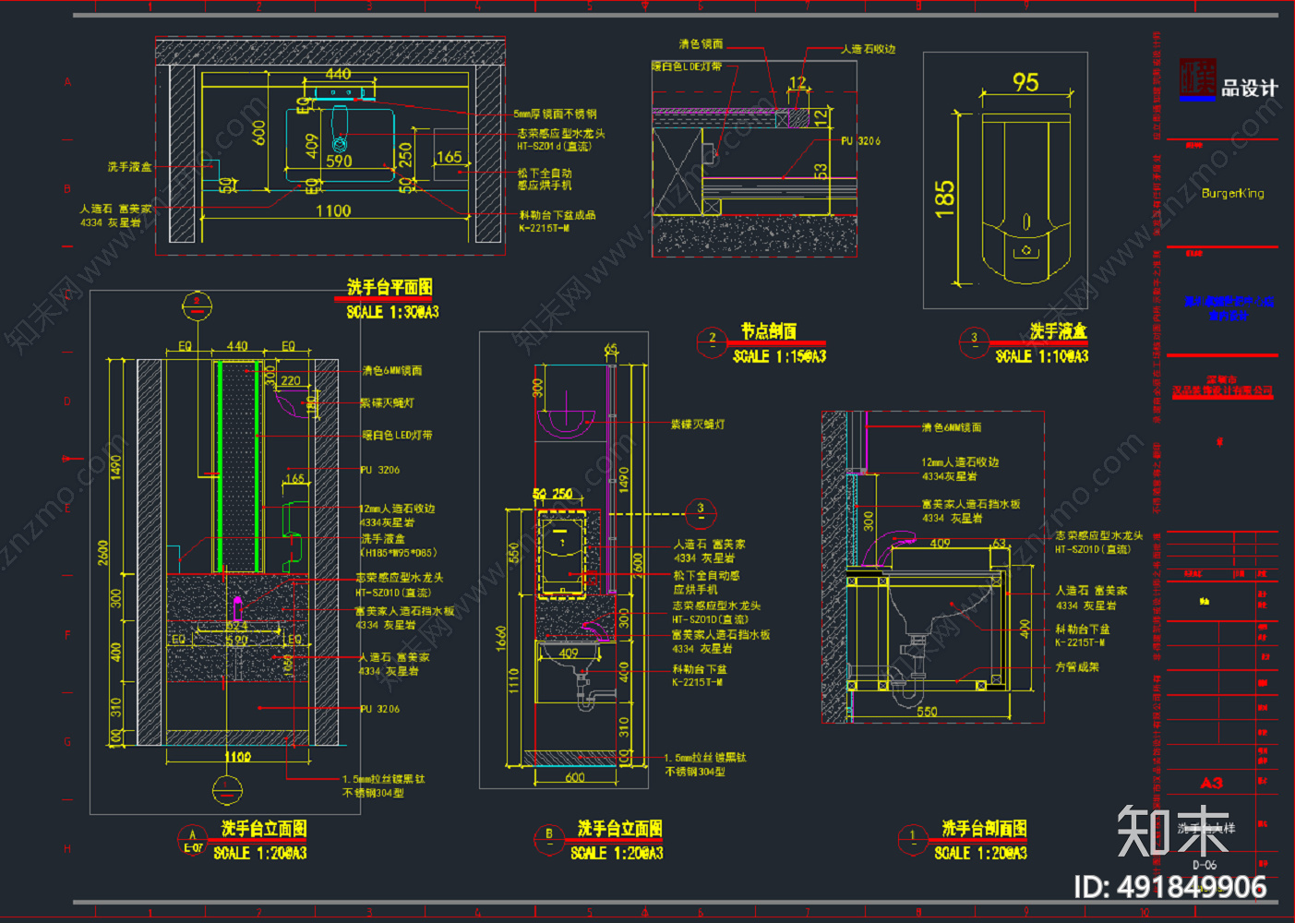Click the 95 width dimension of the soap dispenser
1295x923 pixels.
(x=1025, y=83)
